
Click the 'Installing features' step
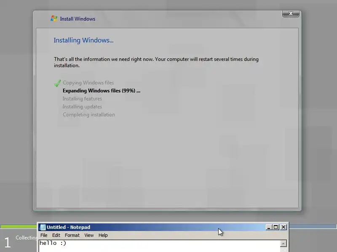82,99
